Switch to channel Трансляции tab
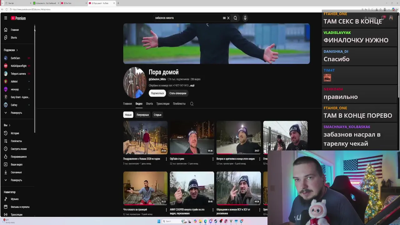 pos(163,104)
